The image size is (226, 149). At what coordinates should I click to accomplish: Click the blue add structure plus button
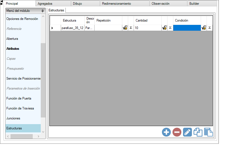[x=166, y=132]
